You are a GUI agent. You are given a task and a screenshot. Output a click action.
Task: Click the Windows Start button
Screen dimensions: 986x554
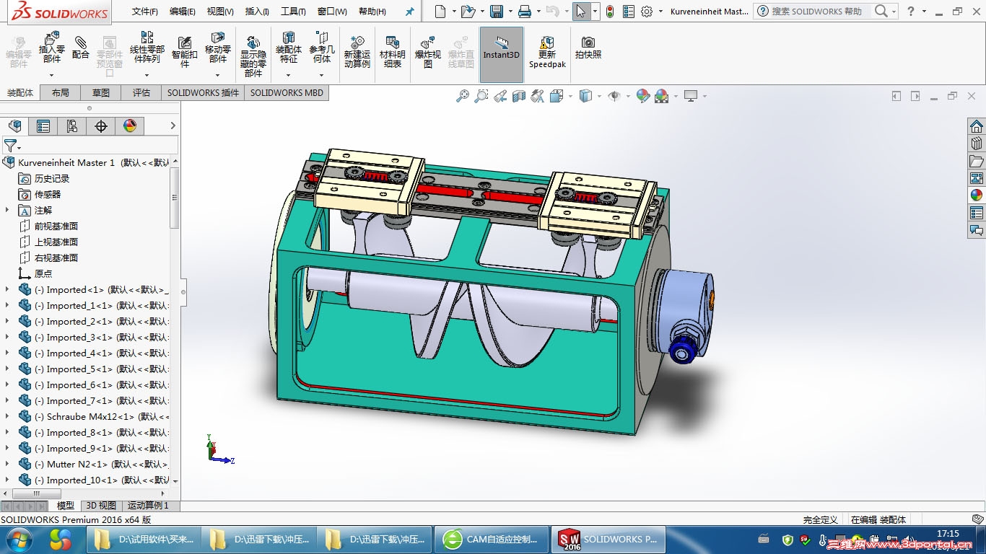19,539
